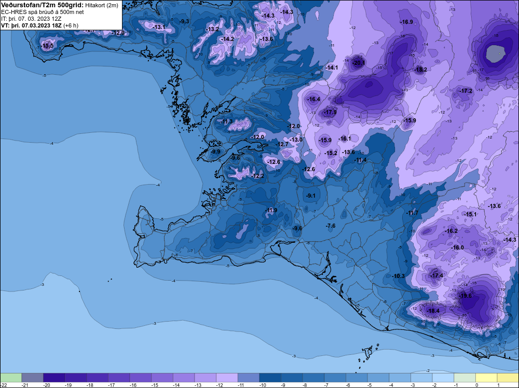Click the -15.2 temperature label
519x388 pixels.
tap(331, 153)
